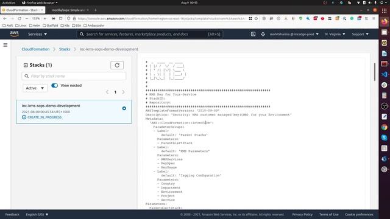Click Activities in the top bar
Screen dimensions: 390x219
coord(9,2)
